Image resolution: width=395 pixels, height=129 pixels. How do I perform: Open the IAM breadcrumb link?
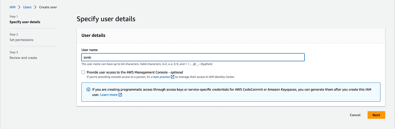point(13,7)
